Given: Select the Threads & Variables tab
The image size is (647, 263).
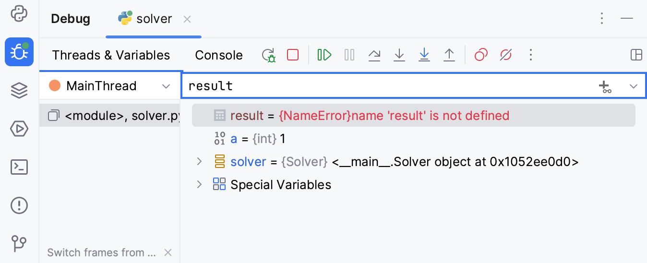Looking at the screenshot, I should [111, 55].
